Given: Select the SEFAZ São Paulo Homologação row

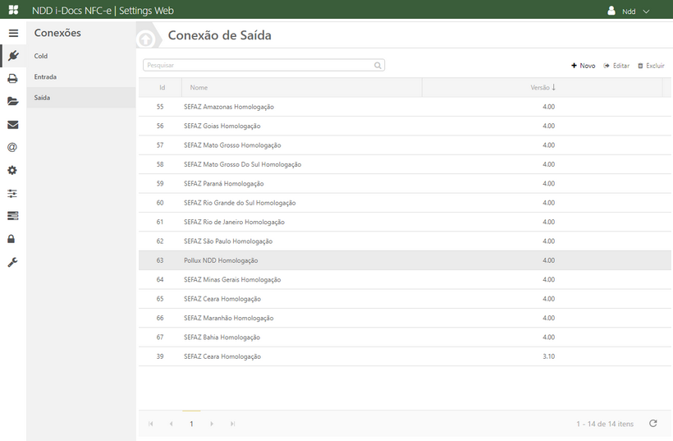Looking at the screenshot, I should (x=228, y=241).
